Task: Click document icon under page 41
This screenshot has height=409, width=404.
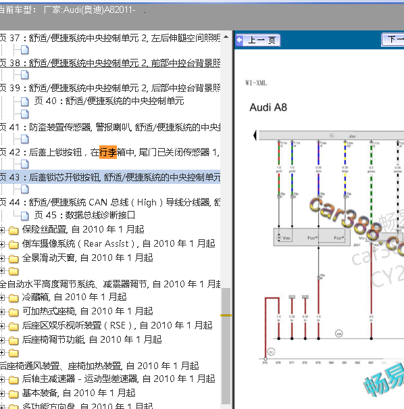Action: pyautogui.click(x=25, y=139)
